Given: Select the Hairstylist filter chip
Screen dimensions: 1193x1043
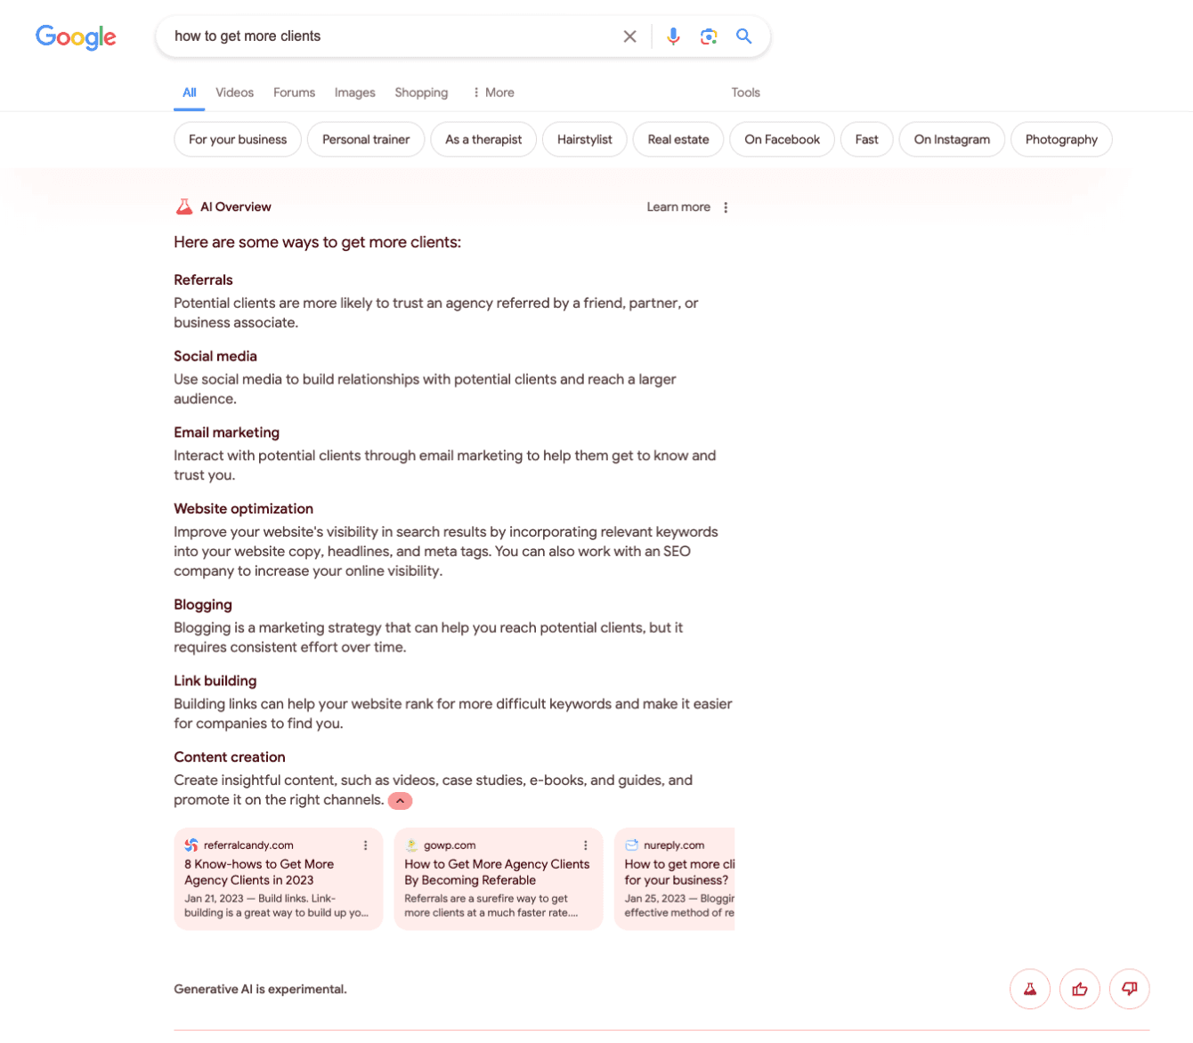Looking at the screenshot, I should [x=585, y=140].
